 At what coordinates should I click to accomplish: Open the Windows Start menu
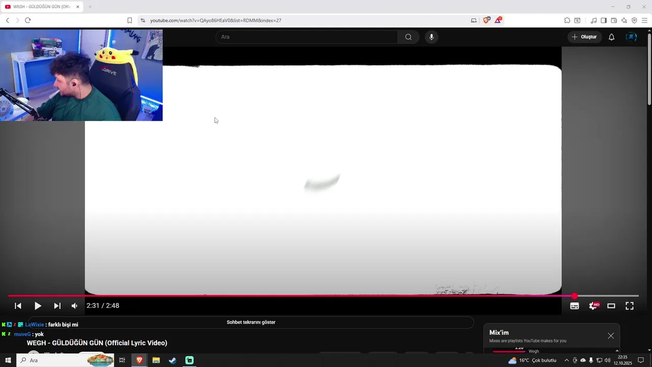coord(8,360)
